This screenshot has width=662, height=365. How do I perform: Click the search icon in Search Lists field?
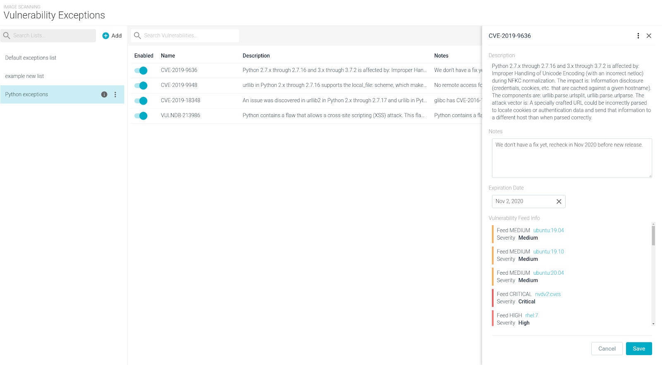[x=7, y=36]
